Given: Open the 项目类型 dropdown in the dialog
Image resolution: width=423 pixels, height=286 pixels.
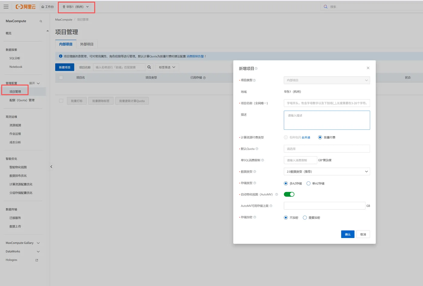Looking at the screenshot, I should (x=327, y=80).
